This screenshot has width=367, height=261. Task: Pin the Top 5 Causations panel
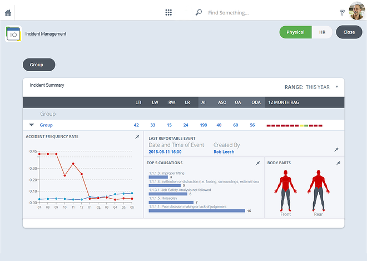257,163
